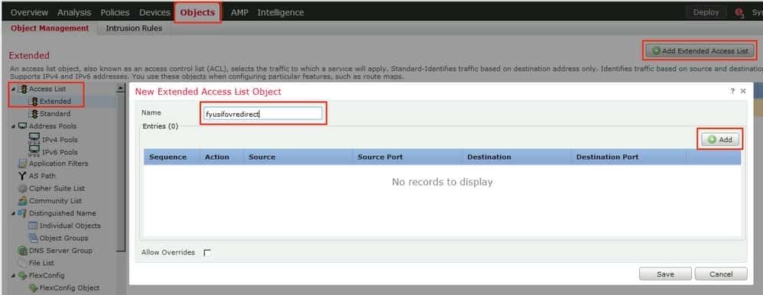Screen dimensions: 763x295
Task: Click the Action column header
Action: pos(222,157)
